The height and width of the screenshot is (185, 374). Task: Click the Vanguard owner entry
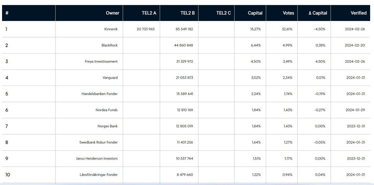(x=110, y=78)
